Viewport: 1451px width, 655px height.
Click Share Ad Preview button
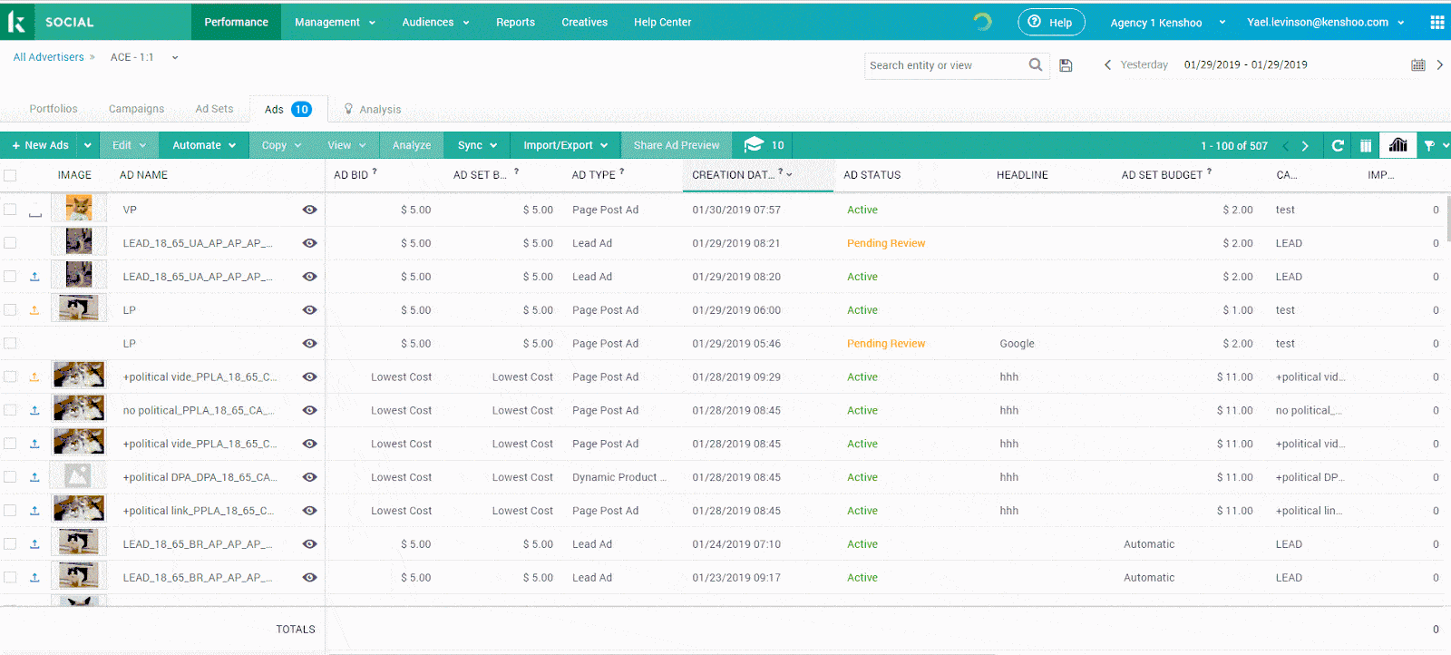click(x=677, y=145)
